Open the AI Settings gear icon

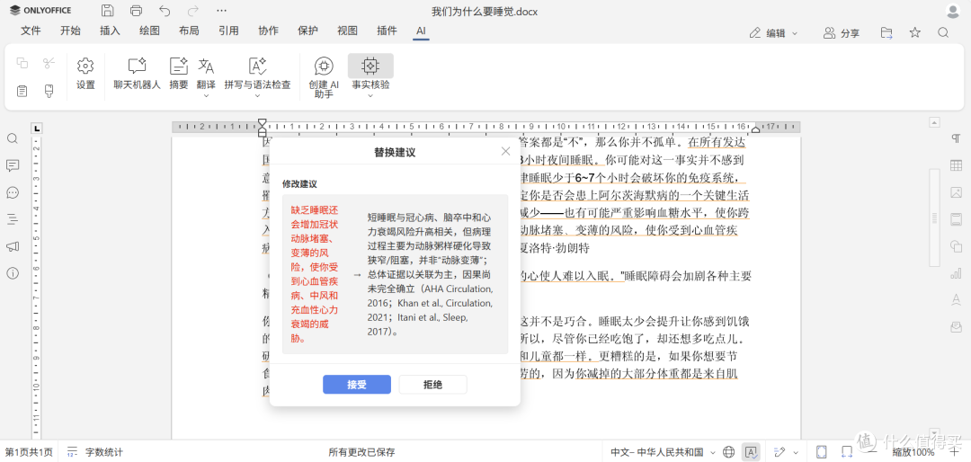[x=85, y=74]
